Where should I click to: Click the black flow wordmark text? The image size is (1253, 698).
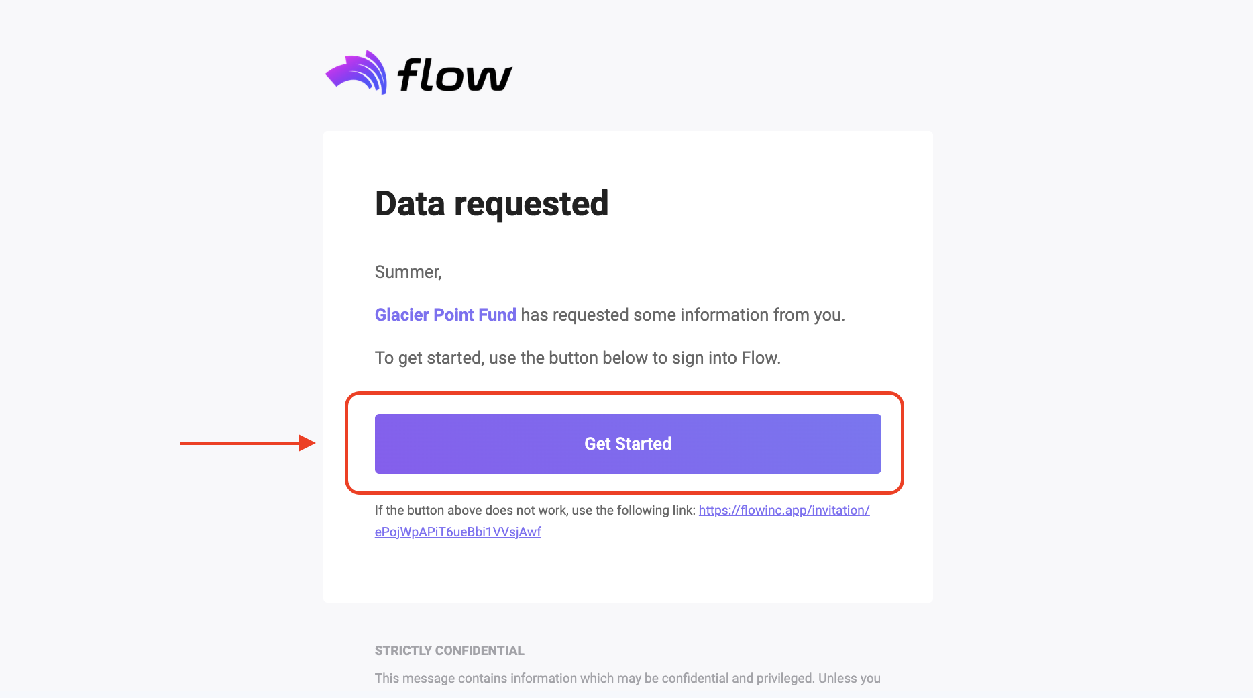(x=455, y=74)
